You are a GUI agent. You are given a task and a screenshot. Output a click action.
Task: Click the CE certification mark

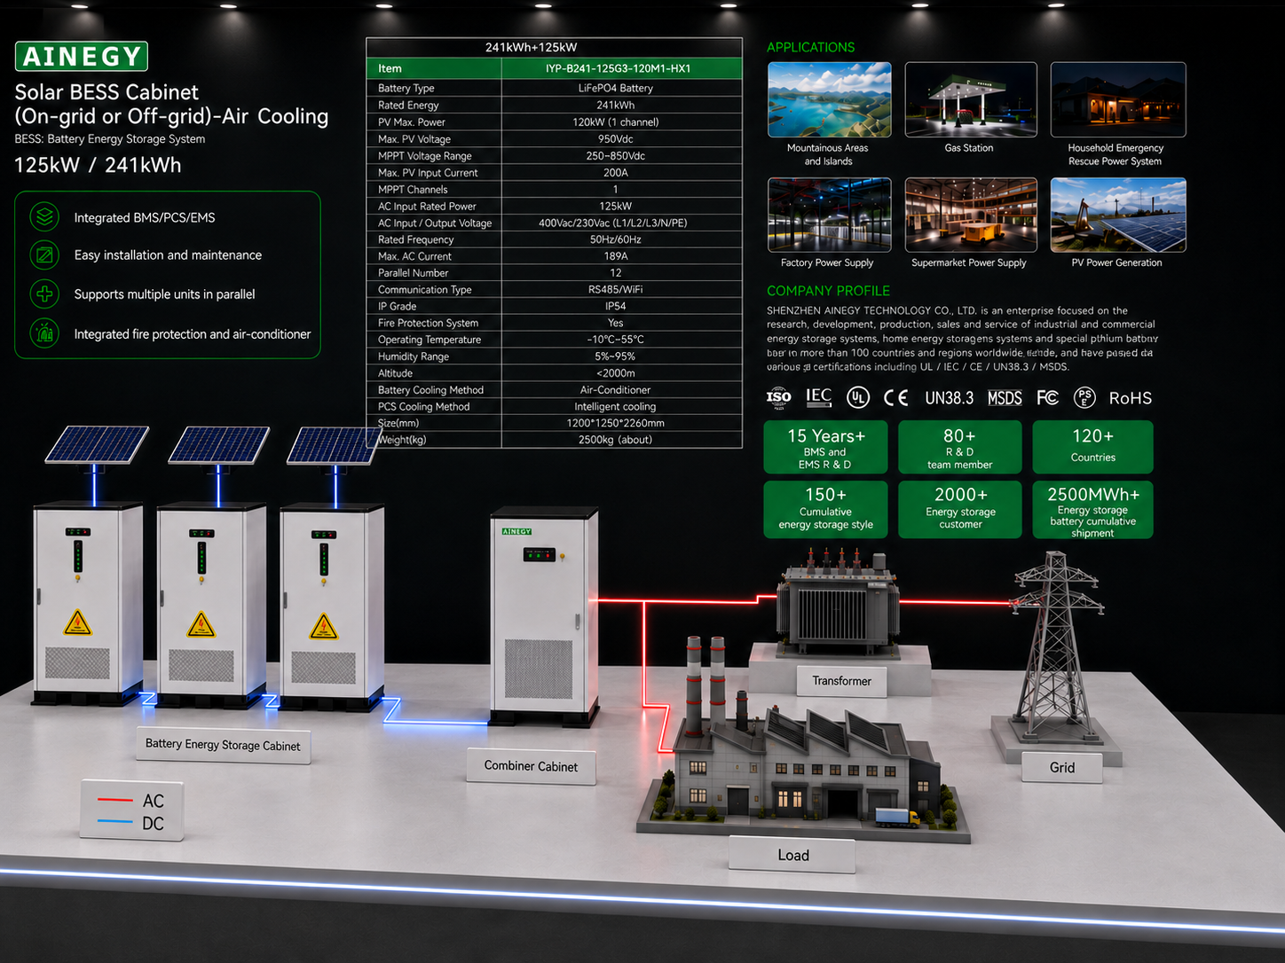(x=896, y=398)
